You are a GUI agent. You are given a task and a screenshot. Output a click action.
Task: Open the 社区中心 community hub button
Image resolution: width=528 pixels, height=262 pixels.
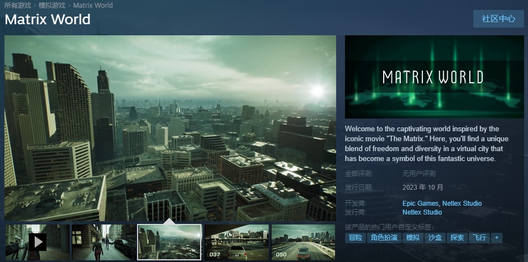tap(498, 19)
